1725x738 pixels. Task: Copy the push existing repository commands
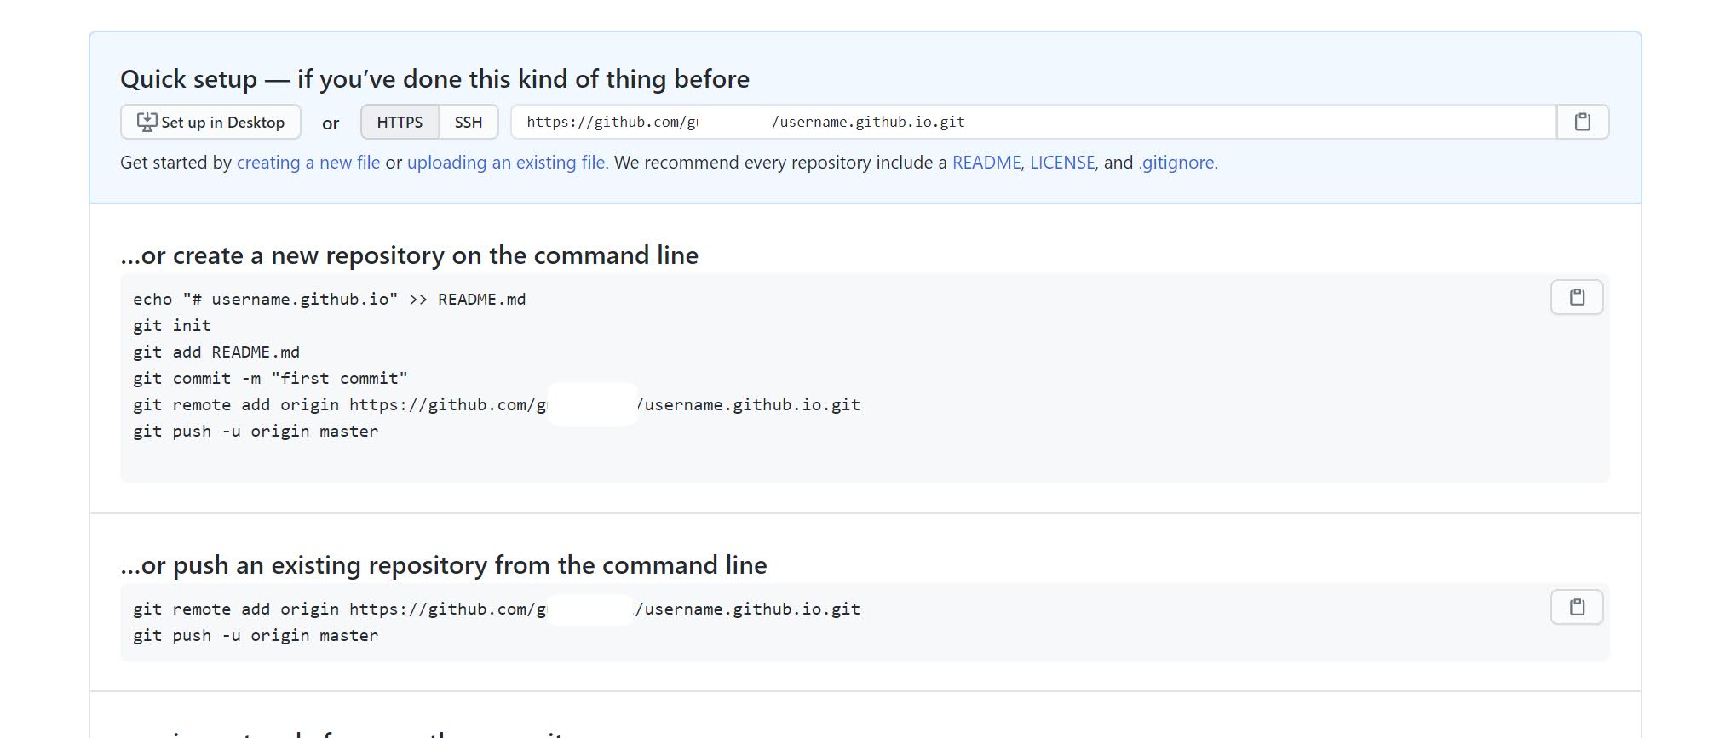pyautogui.click(x=1577, y=607)
